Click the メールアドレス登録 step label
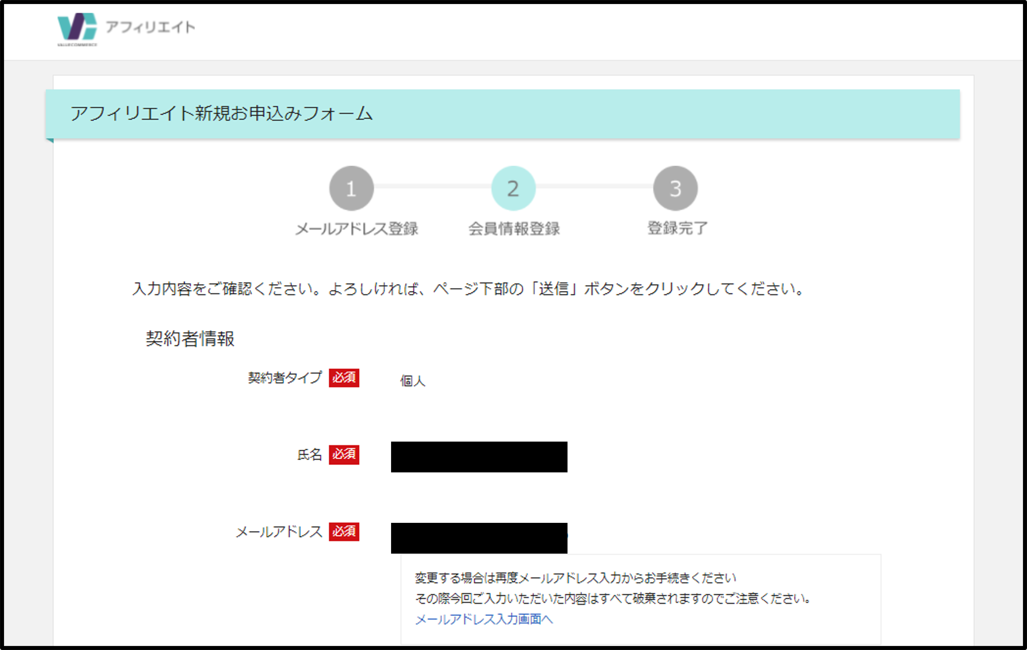The height and width of the screenshot is (650, 1027). (357, 229)
